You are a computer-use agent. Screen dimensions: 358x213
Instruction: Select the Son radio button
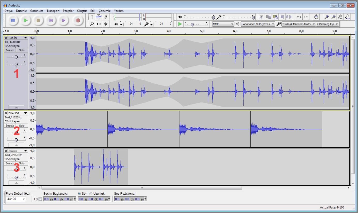[x=79, y=193]
